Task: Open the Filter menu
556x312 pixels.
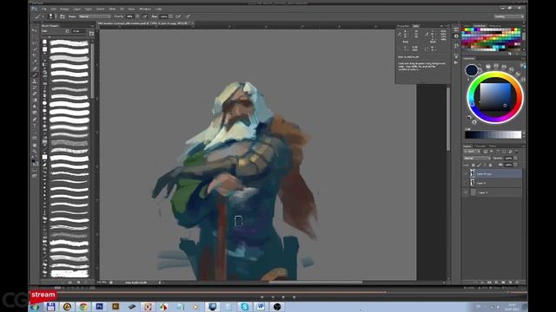Action: pos(112,9)
